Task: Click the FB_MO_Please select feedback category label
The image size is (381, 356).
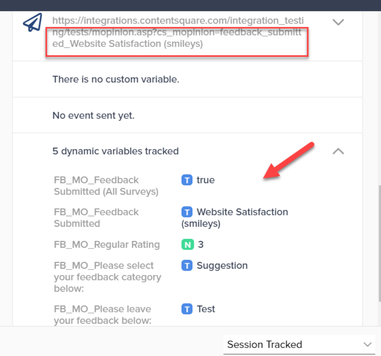Action: click(108, 277)
